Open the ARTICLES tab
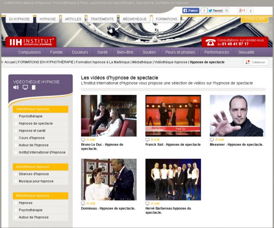The width and height of the screenshot is (274, 228). [x=73, y=19]
